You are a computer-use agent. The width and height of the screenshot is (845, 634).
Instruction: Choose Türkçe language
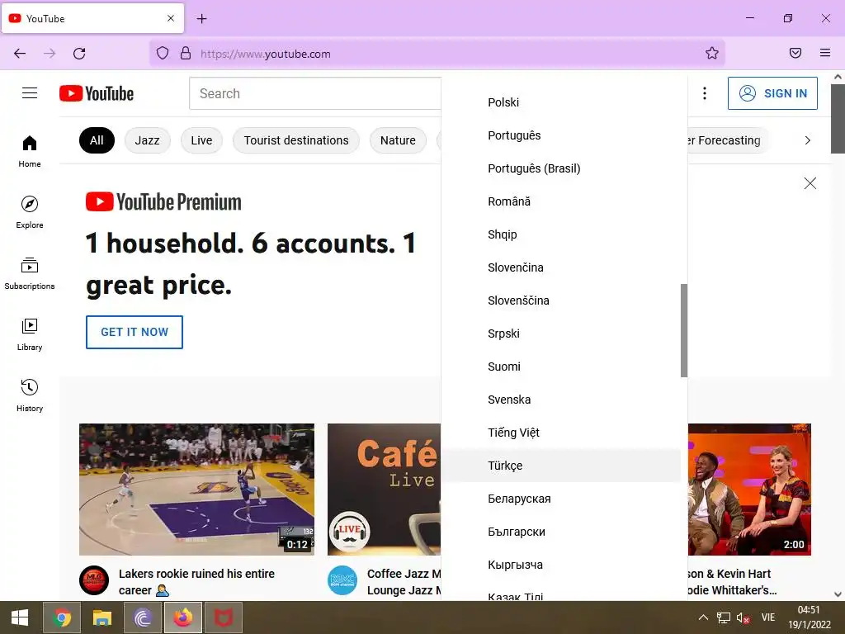[x=561, y=466]
